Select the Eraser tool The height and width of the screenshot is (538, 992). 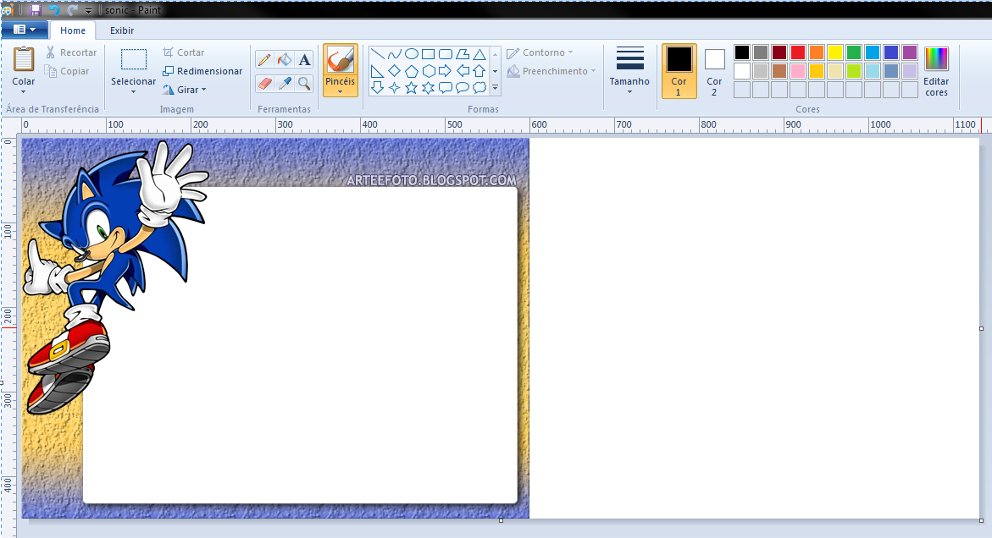tap(263, 83)
